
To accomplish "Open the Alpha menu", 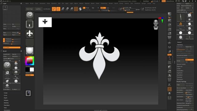I will point(27,3).
